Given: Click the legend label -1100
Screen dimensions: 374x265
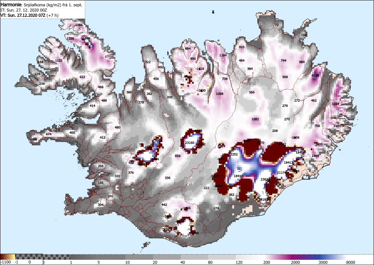Looking at the screenshot, I should coord(5,262).
